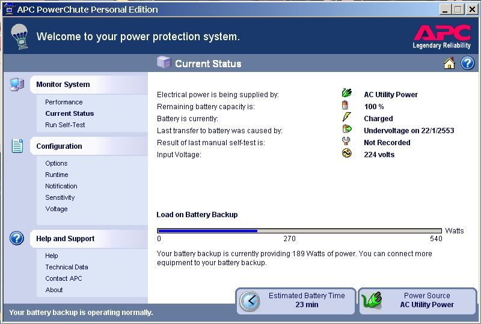
Task: Click the input voltage sine wave icon
Action: pos(346,154)
